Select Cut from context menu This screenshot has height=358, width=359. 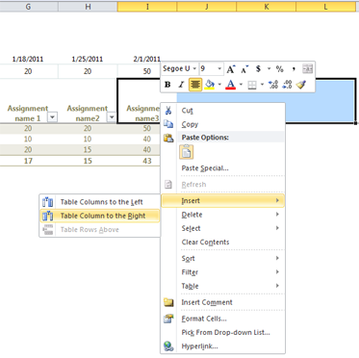point(222,111)
